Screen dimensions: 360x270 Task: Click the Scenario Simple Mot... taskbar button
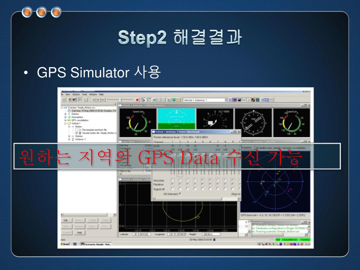click(96, 244)
